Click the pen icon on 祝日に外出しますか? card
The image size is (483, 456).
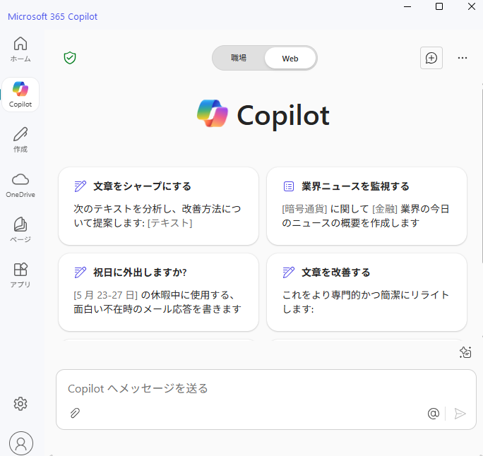click(x=80, y=272)
